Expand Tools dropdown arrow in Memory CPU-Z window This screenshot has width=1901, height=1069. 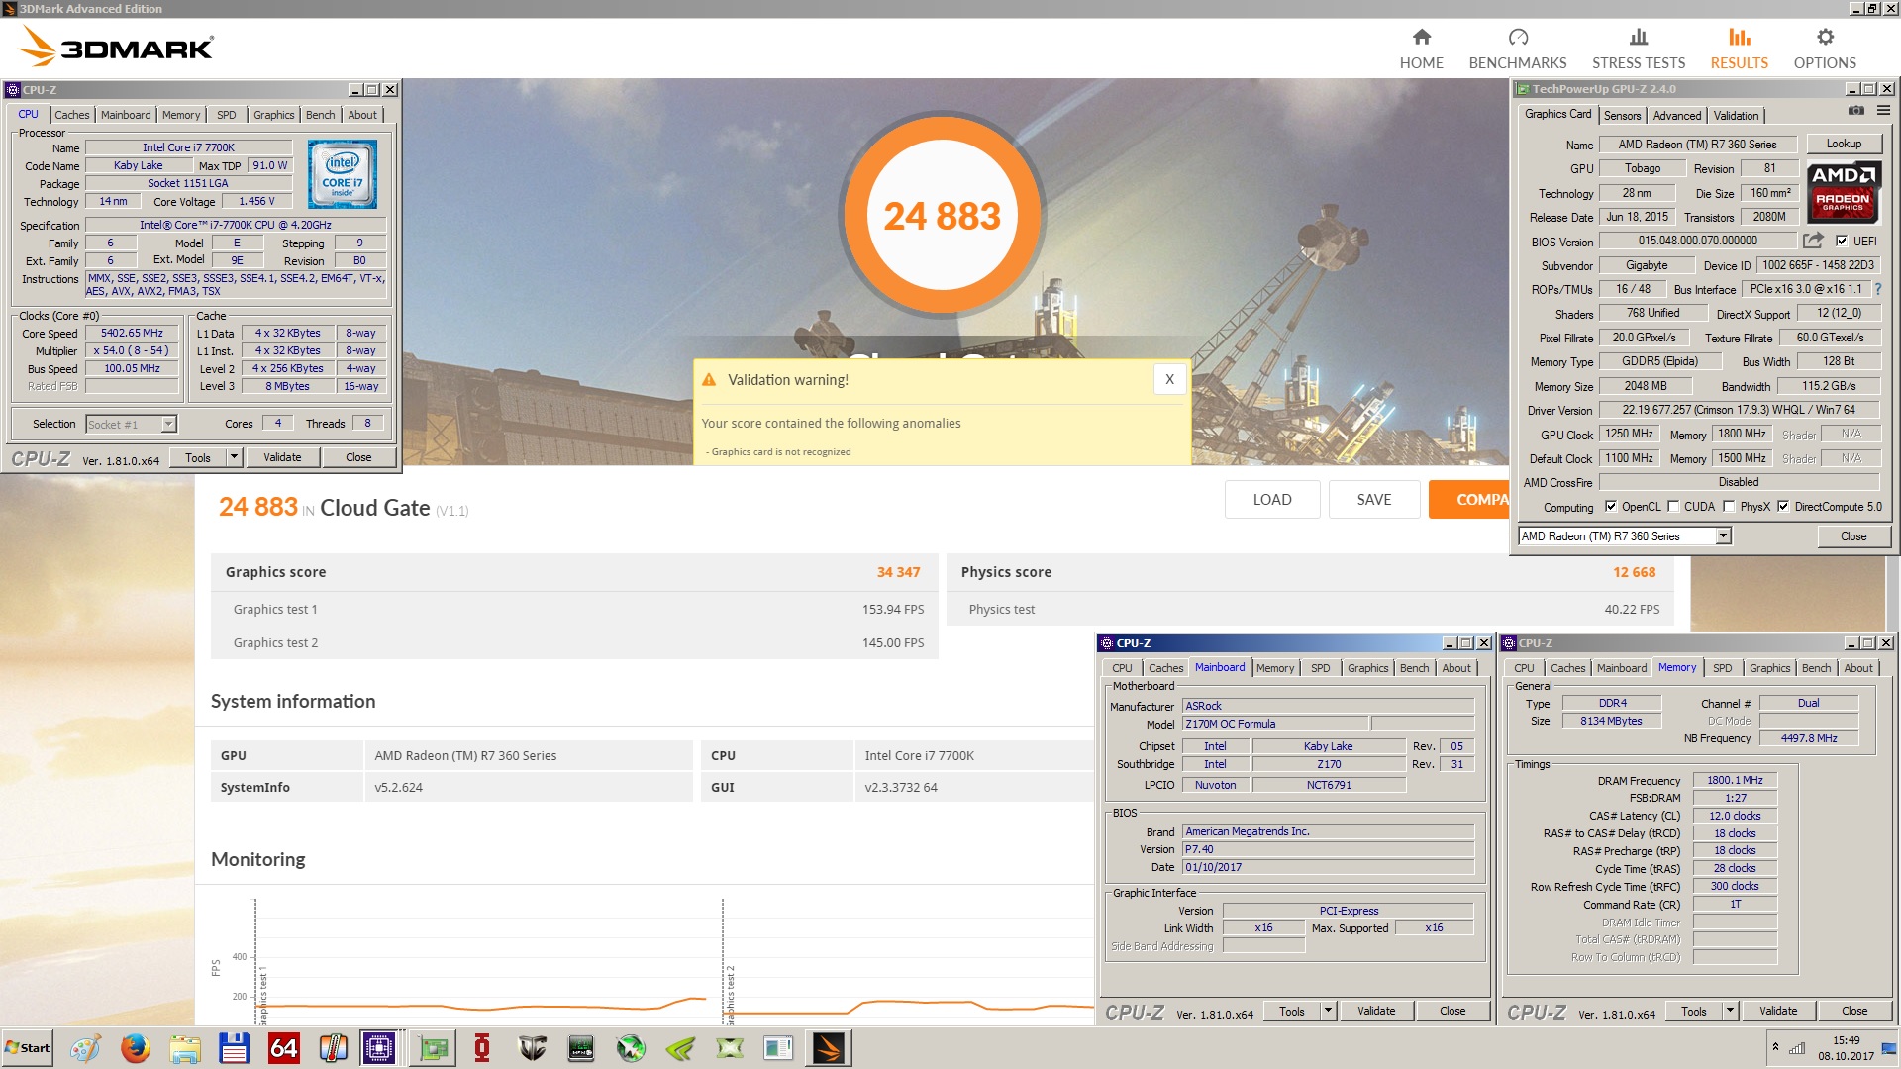[x=1730, y=1011]
